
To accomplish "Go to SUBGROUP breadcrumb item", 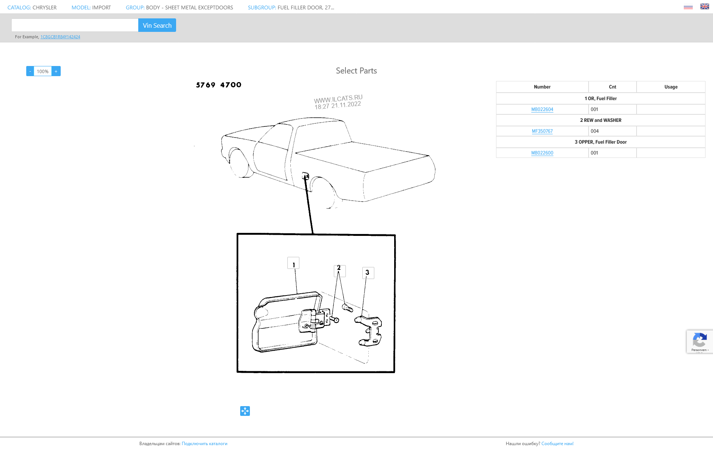I will click(x=291, y=7).
